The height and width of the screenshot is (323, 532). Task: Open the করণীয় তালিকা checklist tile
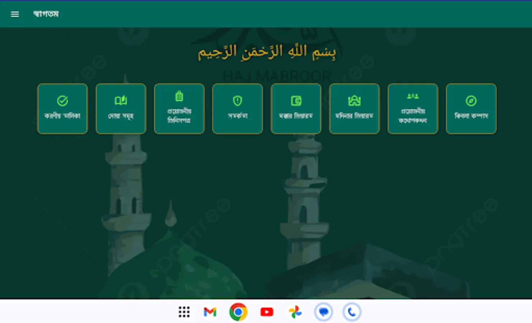(62, 108)
